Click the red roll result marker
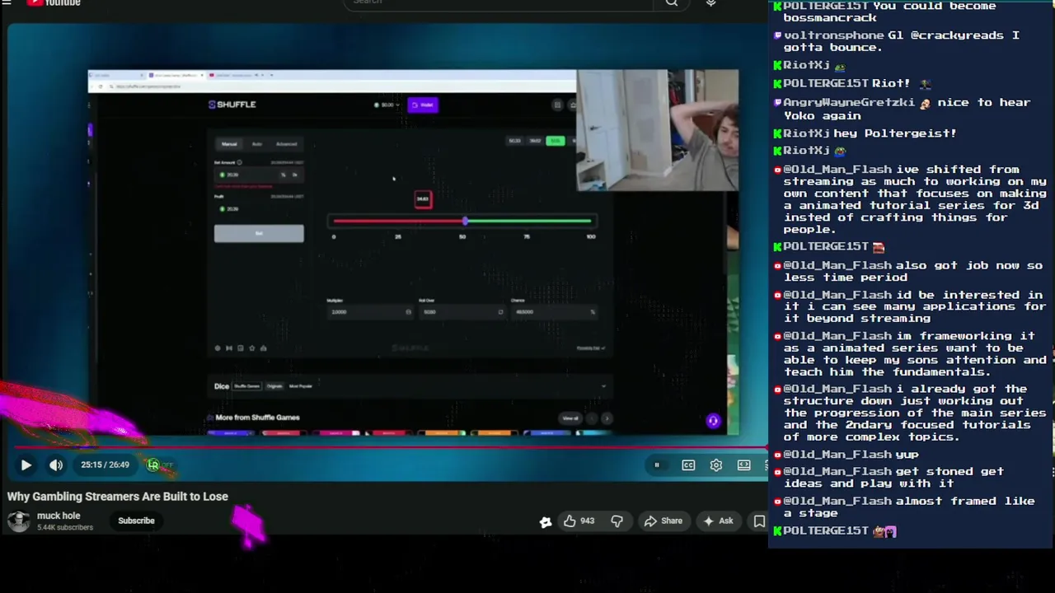The width and height of the screenshot is (1055, 593). point(423,199)
